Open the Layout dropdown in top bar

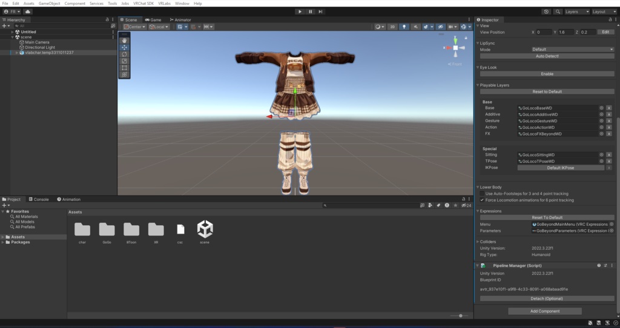click(x=604, y=11)
